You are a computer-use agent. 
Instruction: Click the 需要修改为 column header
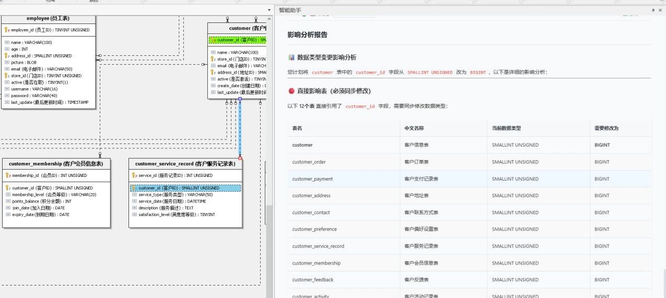click(606, 128)
